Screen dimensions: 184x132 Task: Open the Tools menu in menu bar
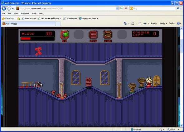[34, 13]
